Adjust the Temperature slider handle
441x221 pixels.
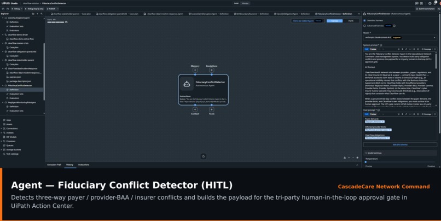click(x=365, y=162)
